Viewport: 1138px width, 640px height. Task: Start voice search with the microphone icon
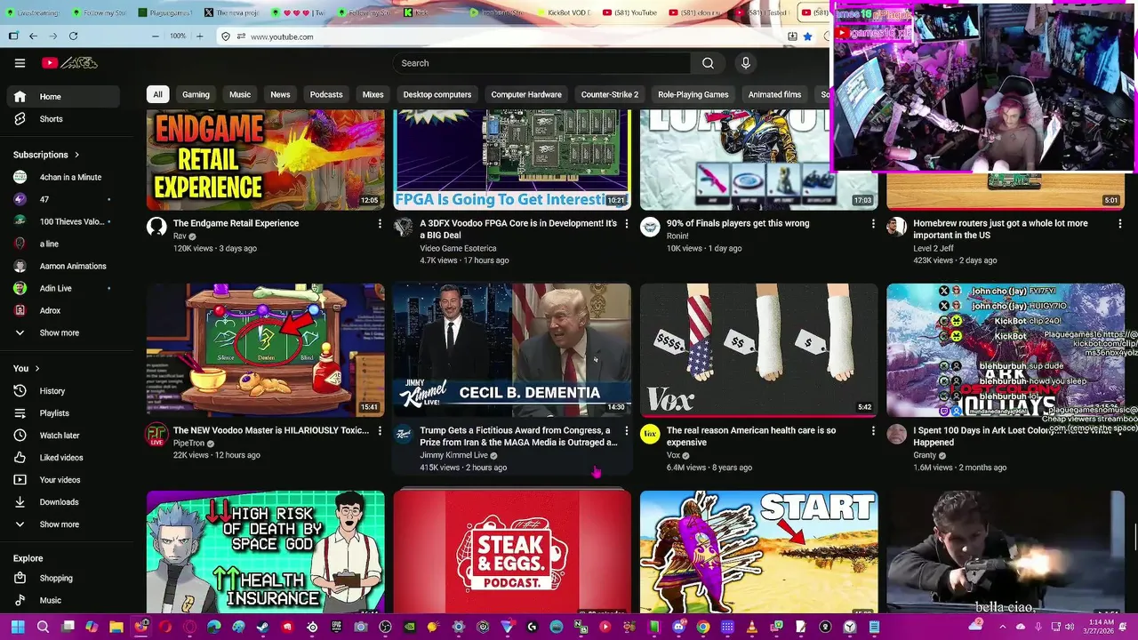745,63
